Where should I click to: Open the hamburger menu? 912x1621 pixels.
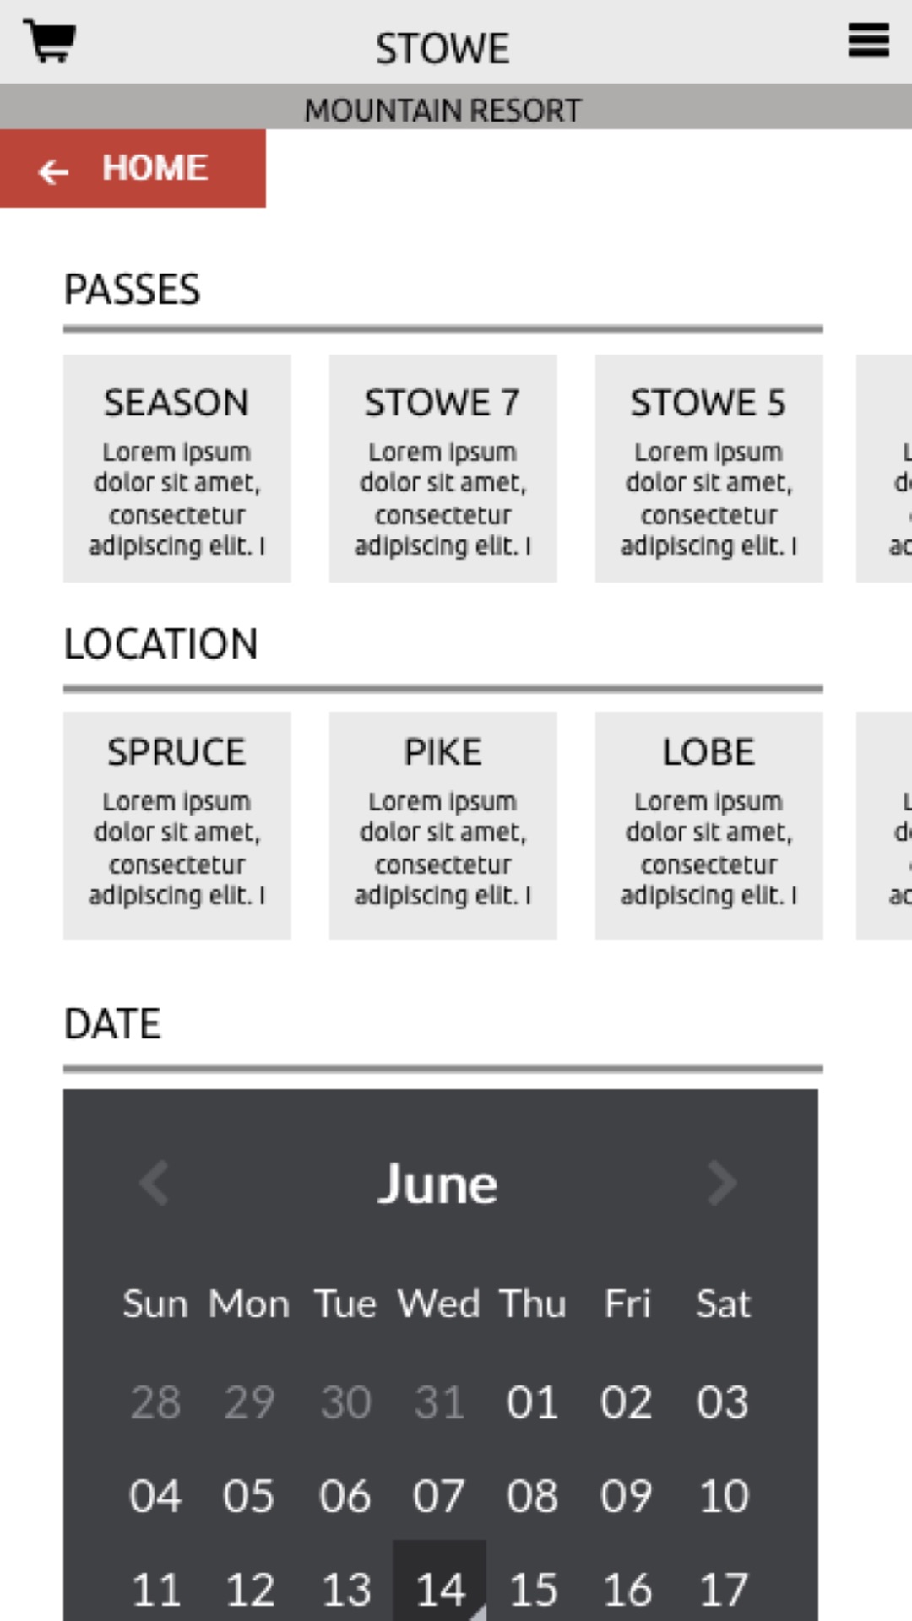[x=868, y=41]
